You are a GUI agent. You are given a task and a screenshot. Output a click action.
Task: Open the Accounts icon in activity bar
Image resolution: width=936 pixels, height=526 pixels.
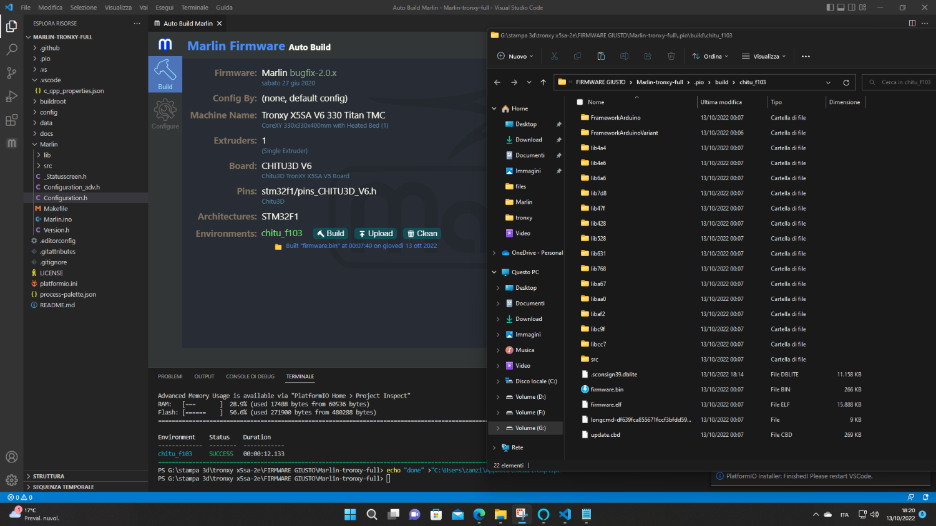[11, 457]
